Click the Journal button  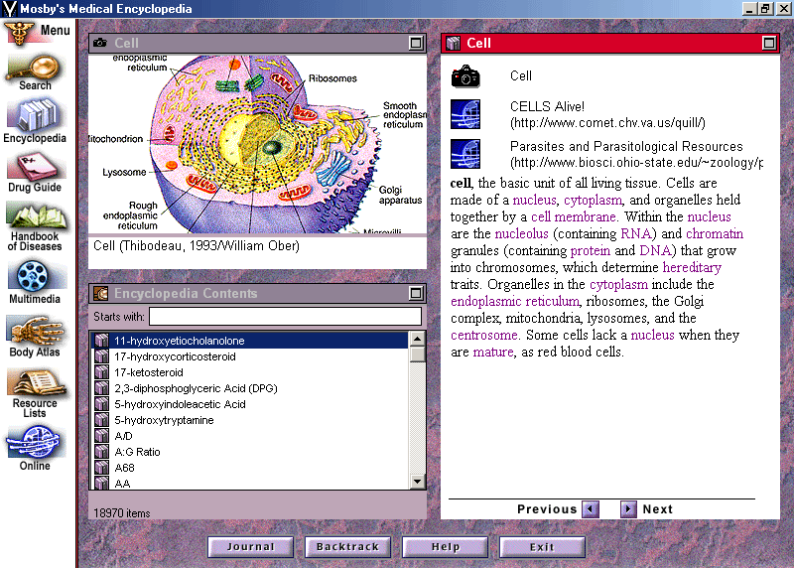(x=251, y=547)
